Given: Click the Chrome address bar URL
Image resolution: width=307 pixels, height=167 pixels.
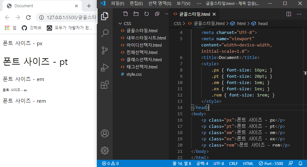Looking at the screenshot, I should [x=71, y=17].
